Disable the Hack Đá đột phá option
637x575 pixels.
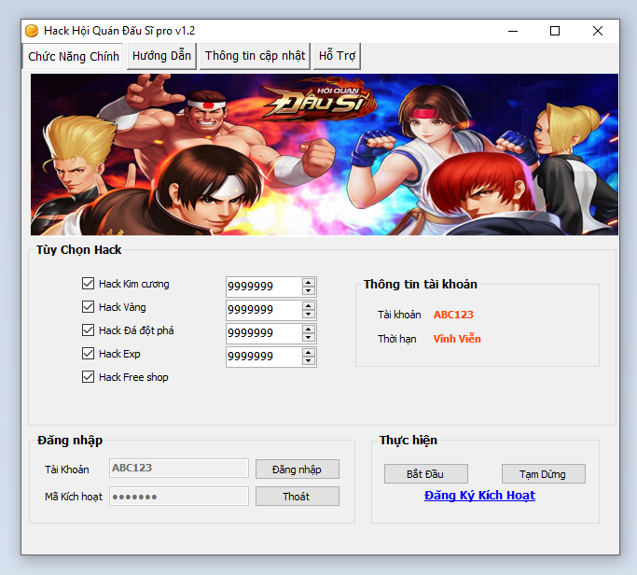(89, 330)
